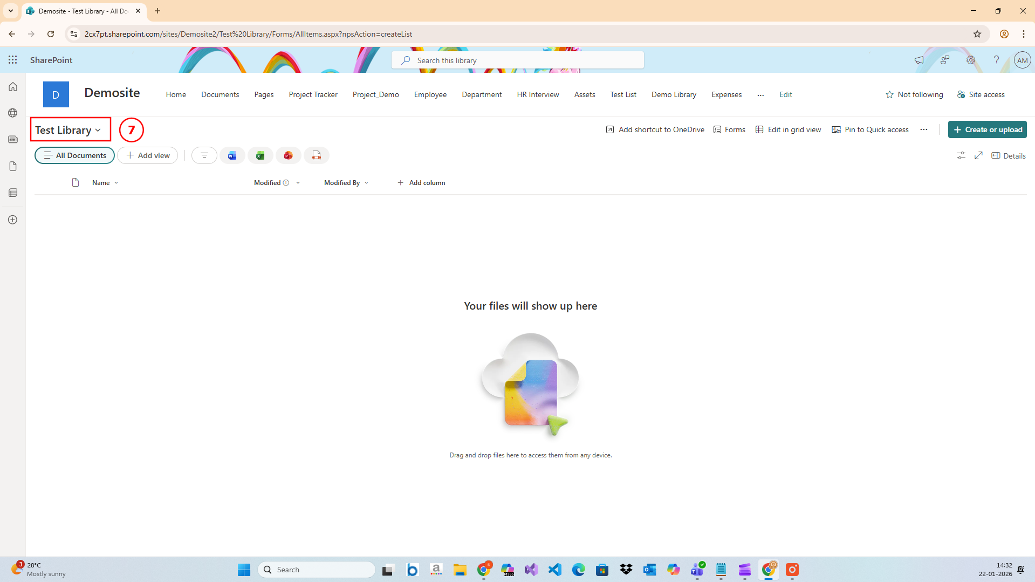Open the All Documents view switcher
The image size is (1035, 582).
click(75, 155)
